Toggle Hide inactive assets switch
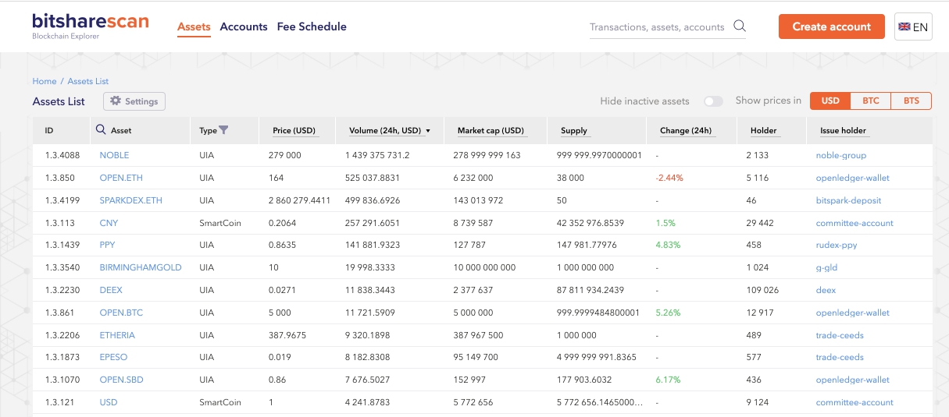Viewport: 949px width, 417px height. (713, 101)
